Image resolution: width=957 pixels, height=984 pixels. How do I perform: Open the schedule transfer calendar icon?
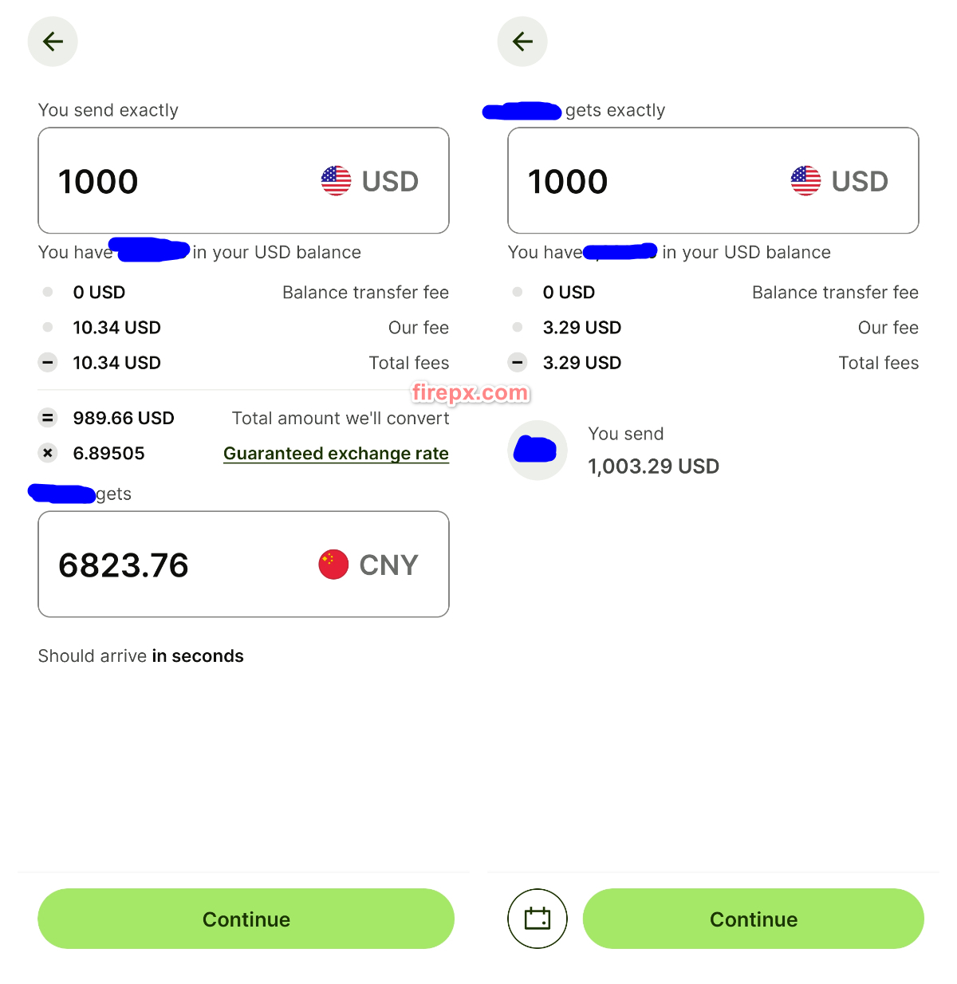pyautogui.click(x=538, y=919)
